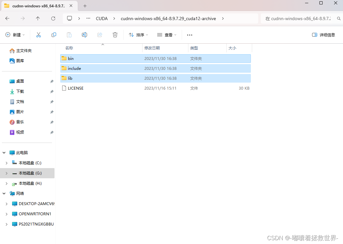The image size is (343, 244).
Task: Toggle the 详细信息 details pane
Action: 323,35
